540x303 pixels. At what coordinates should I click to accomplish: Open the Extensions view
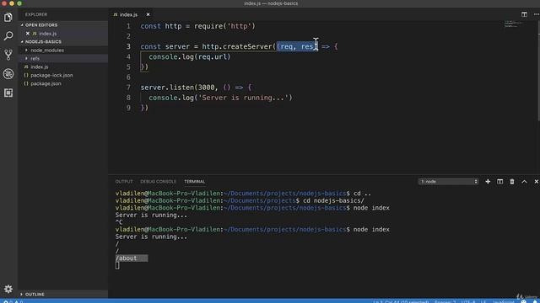point(8,93)
